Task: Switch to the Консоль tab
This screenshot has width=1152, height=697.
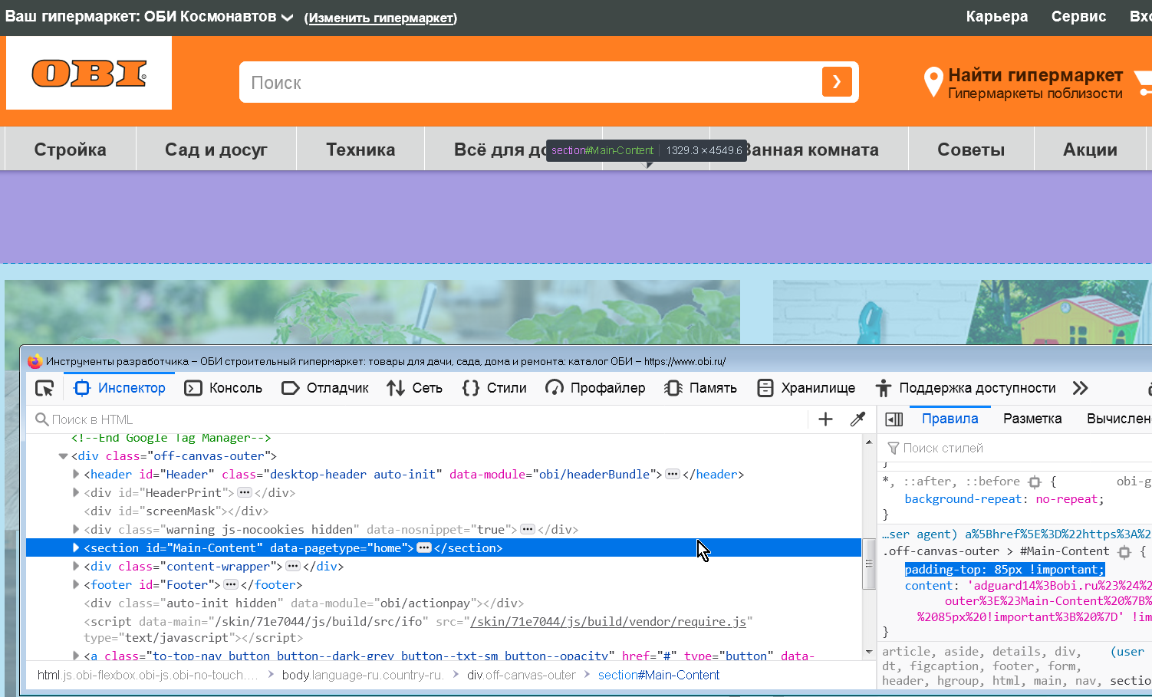Action: [x=223, y=388]
